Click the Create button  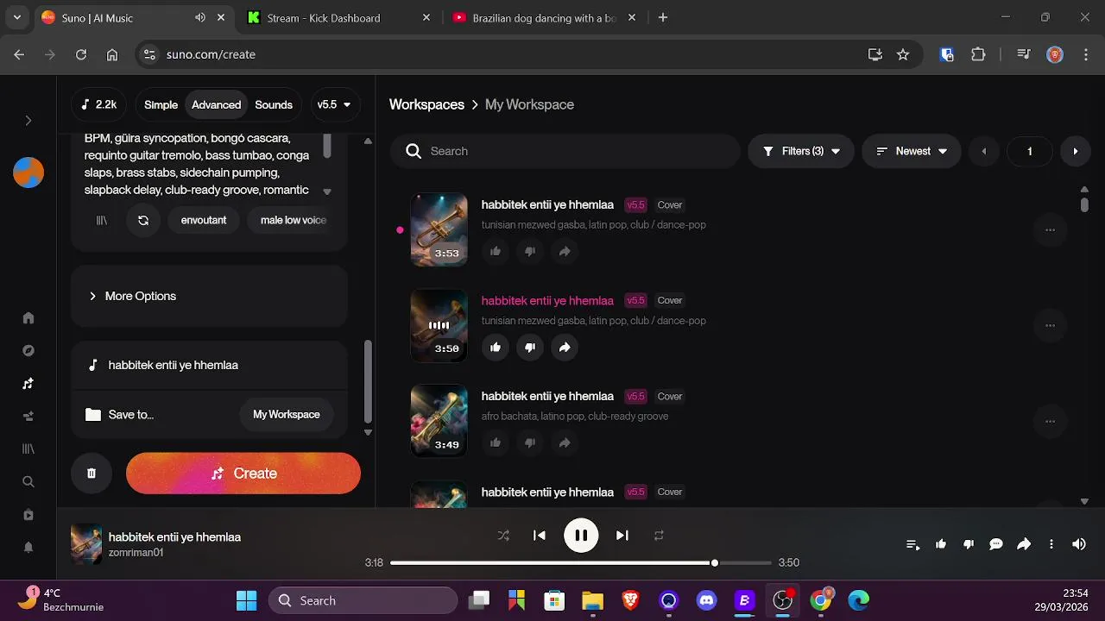[243, 474]
